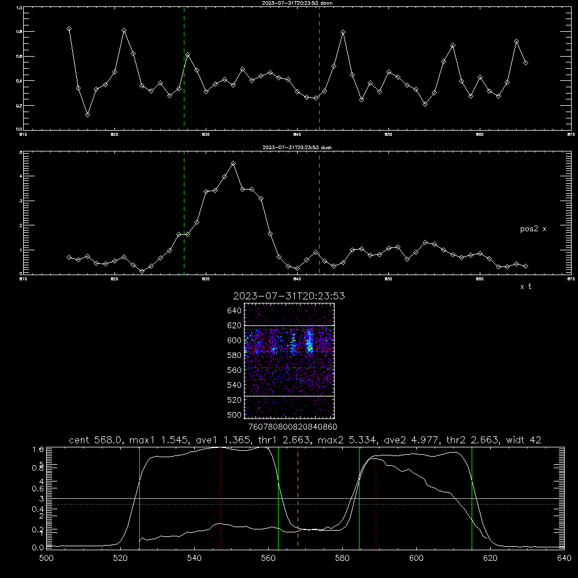This screenshot has width=578, height=578.
Task: Click spectrogram y-axis label 600
Action: (235, 340)
